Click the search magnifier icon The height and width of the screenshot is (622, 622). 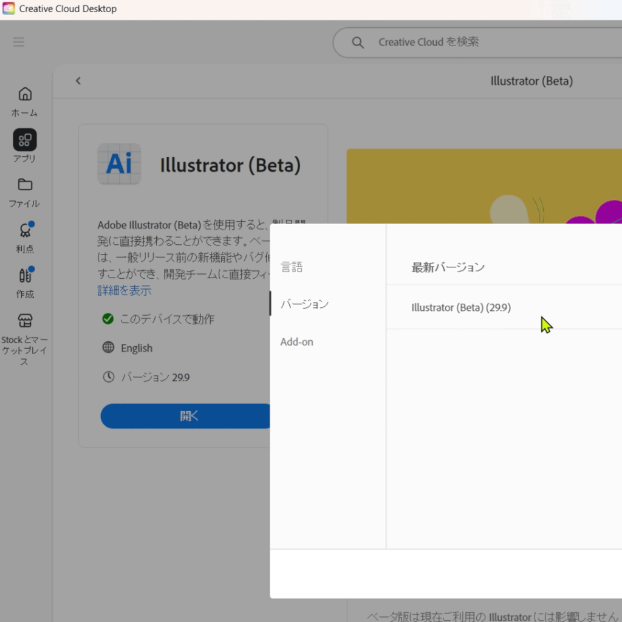(x=358, y=43)
